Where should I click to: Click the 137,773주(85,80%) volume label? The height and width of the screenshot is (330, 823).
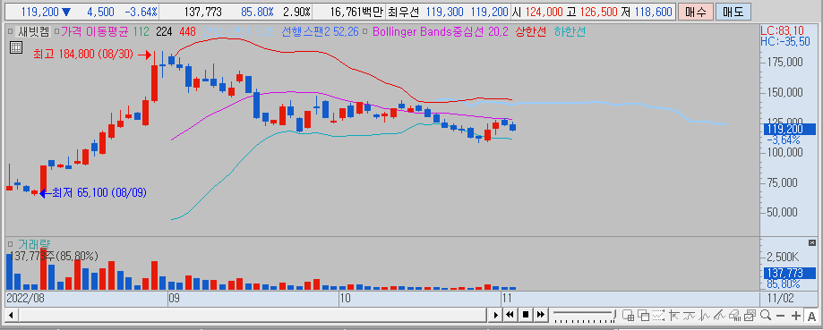click(x=54, y=256)
